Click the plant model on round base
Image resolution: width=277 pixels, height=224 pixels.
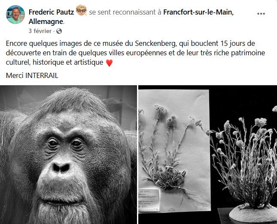(x=247, y=167)
